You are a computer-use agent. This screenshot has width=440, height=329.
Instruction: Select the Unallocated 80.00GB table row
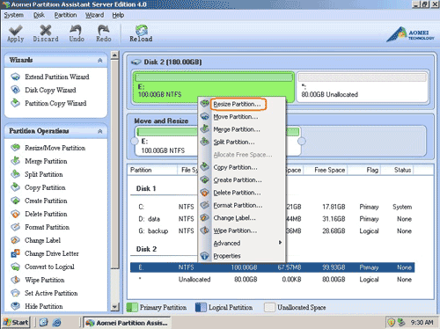[x=272, y=279]
